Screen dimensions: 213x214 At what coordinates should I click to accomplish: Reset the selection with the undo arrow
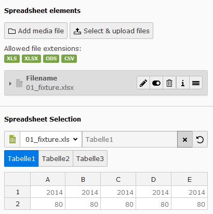click(x=200, y=139)
